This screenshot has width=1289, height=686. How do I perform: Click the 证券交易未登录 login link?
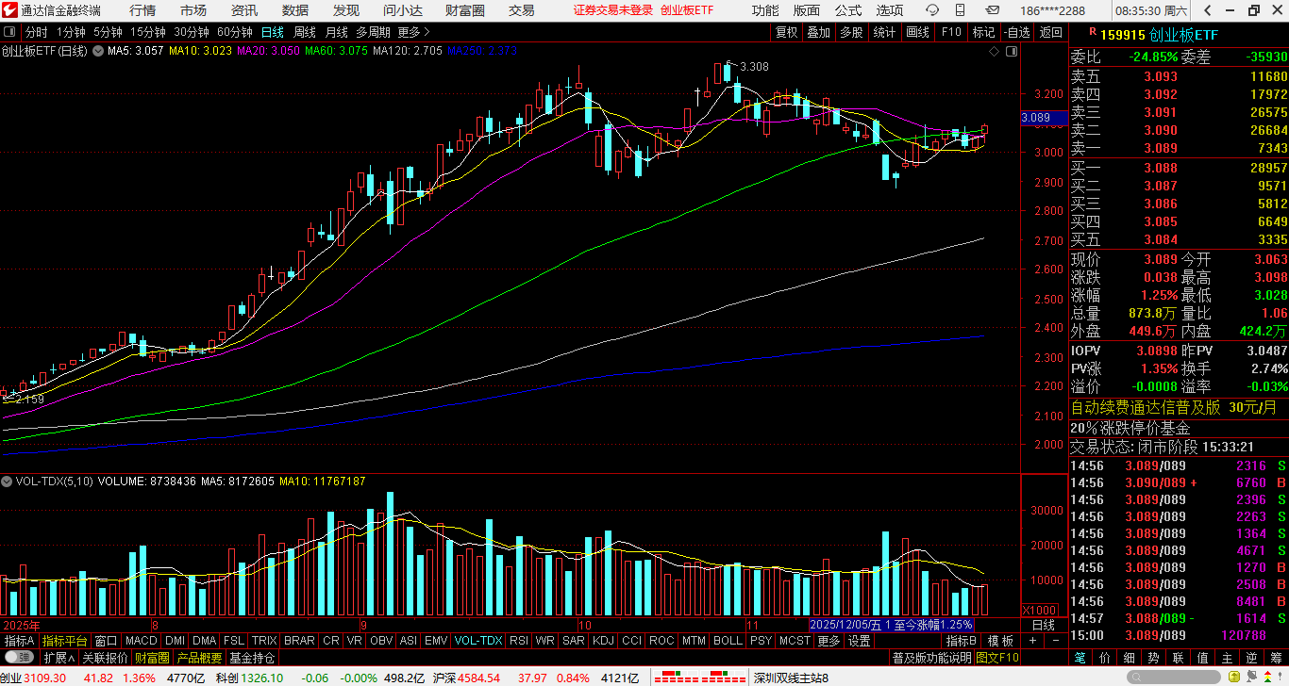(x=613, y=10)
